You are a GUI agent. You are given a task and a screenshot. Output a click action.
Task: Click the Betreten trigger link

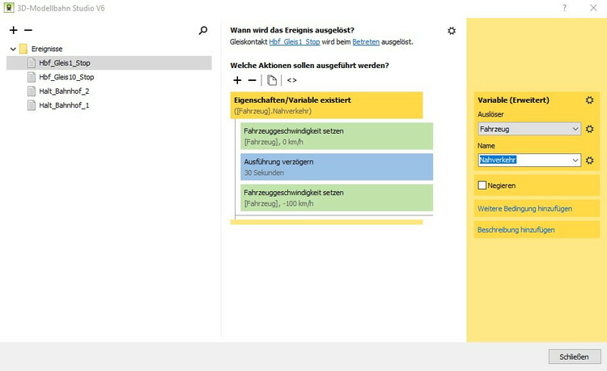pyautogui.click(x=366, y=42)
